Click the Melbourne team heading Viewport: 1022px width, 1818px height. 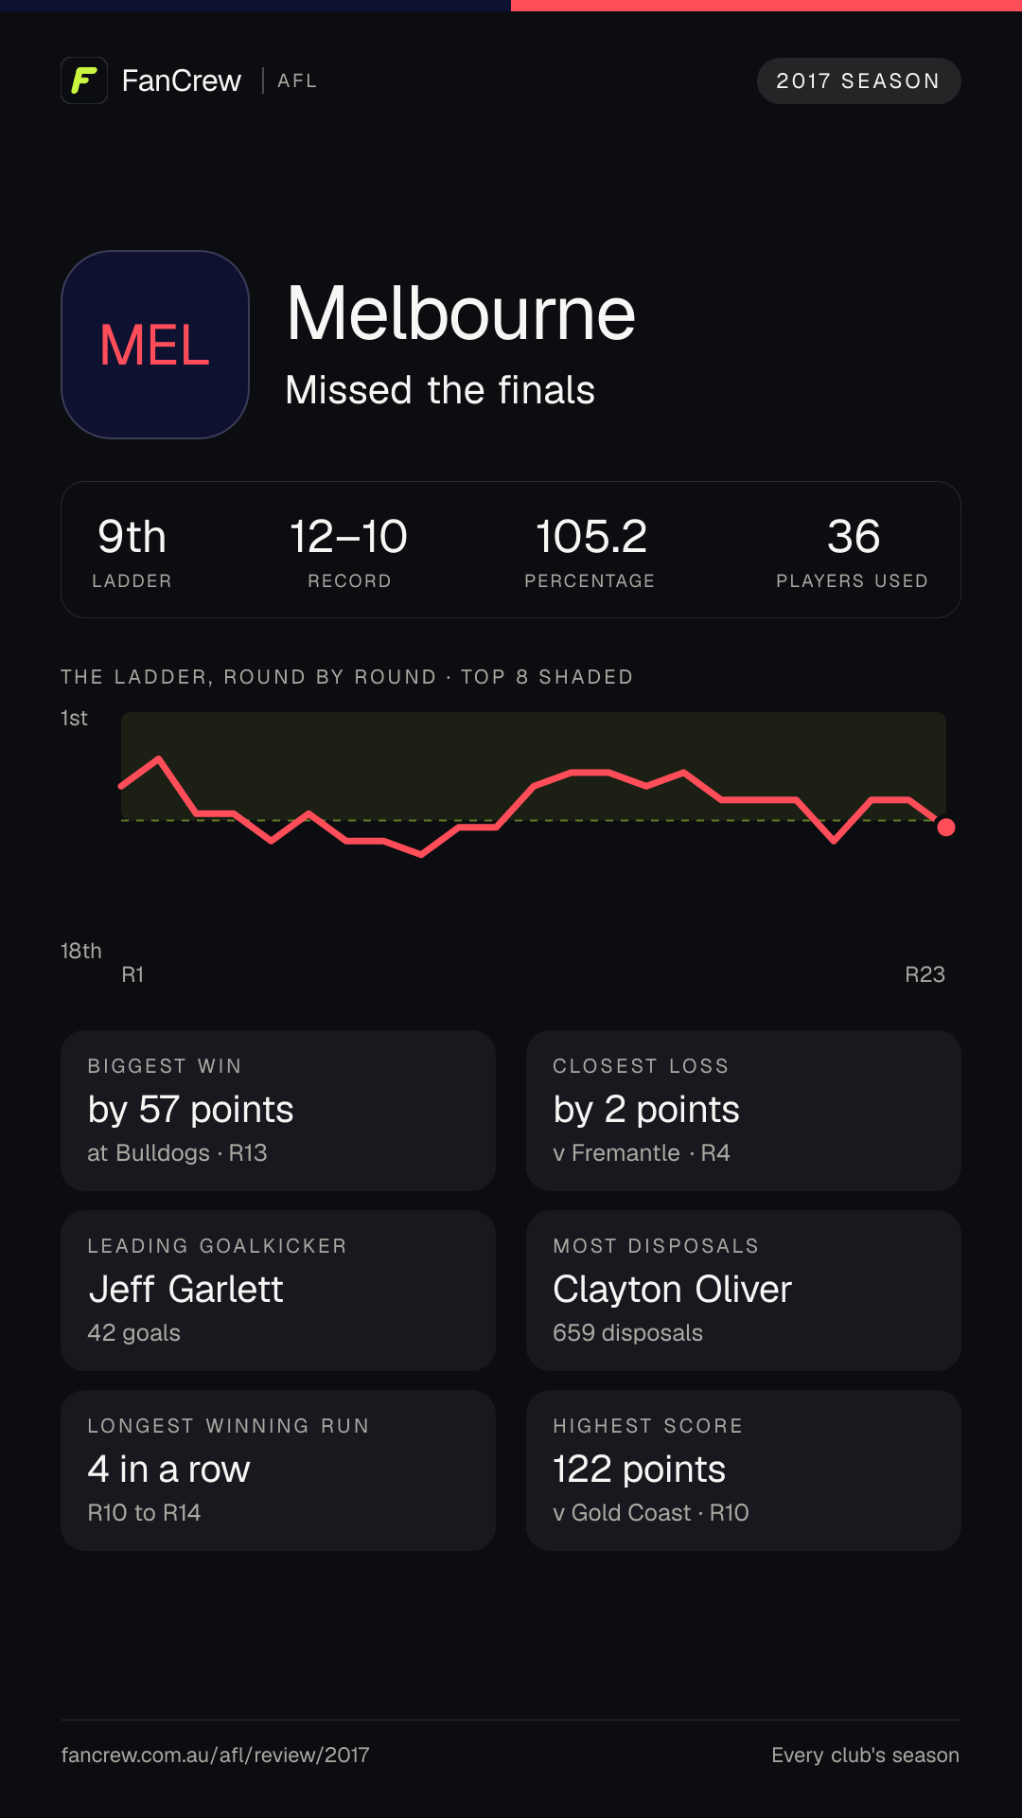click(x=461, y=313)
